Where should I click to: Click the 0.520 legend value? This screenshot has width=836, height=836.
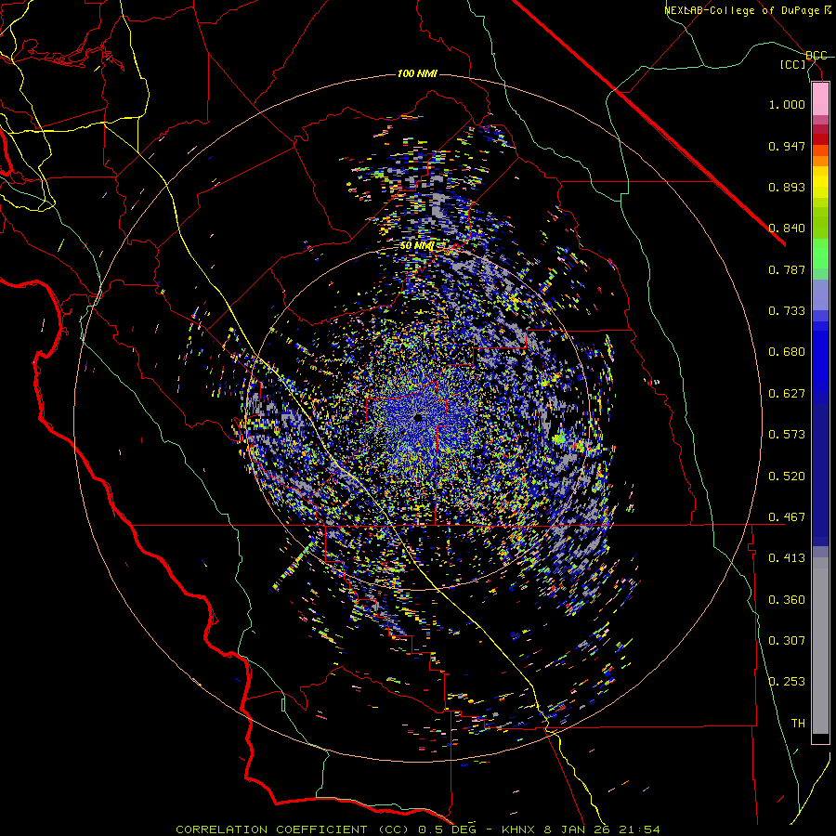pos(787,477)
